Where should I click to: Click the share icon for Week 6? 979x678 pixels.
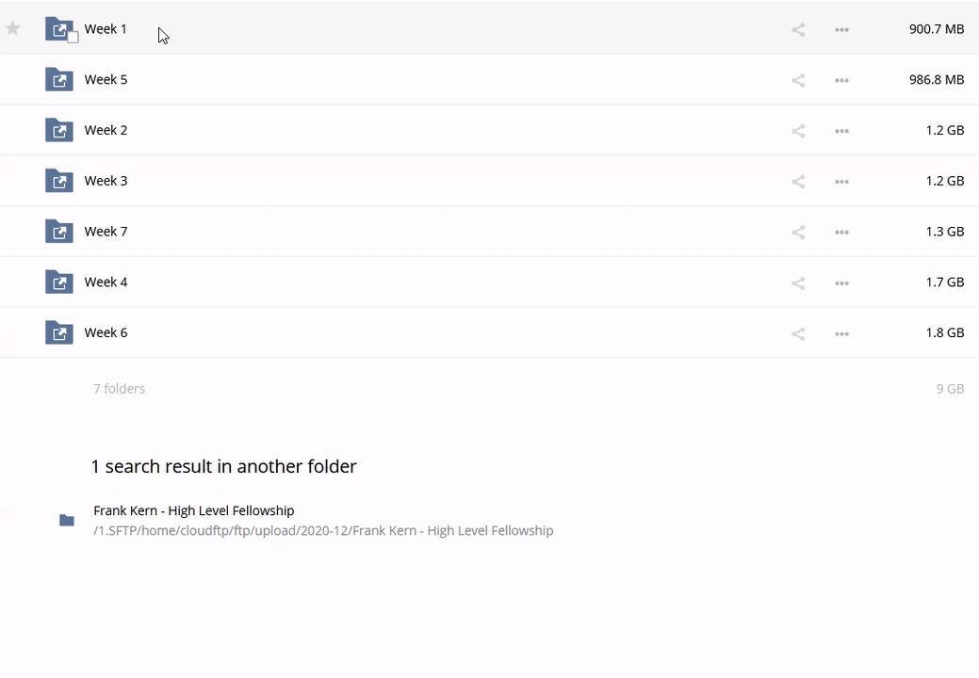click(x=798, y=333)
